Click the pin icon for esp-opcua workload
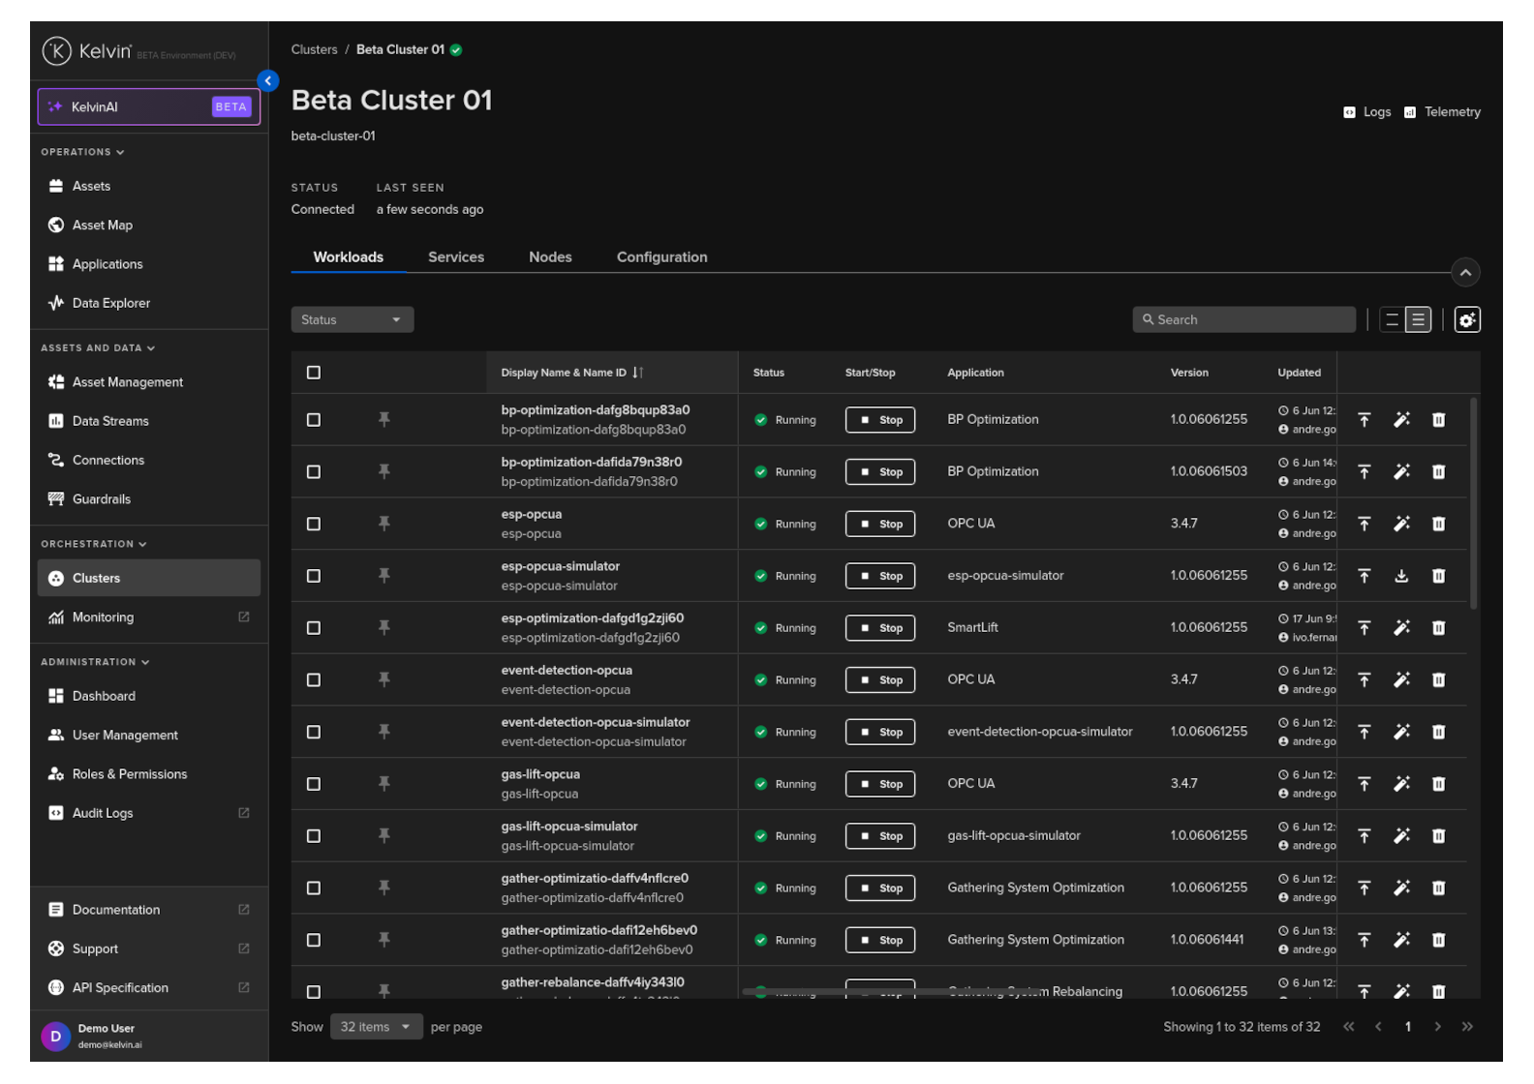The width and height of the screenshot is (1534, 1084). coord(383,524)
